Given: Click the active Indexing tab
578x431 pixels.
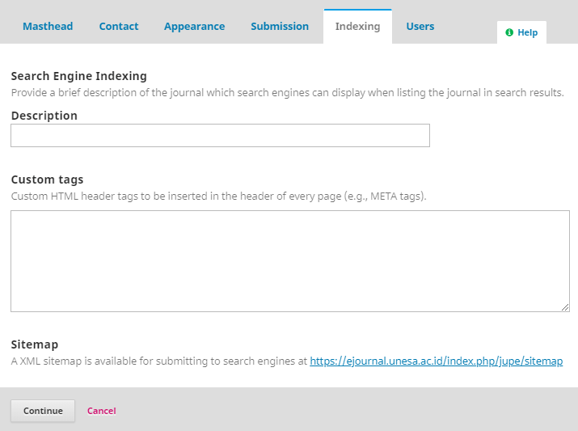Looking at the screenshot, I should (357, 27).
